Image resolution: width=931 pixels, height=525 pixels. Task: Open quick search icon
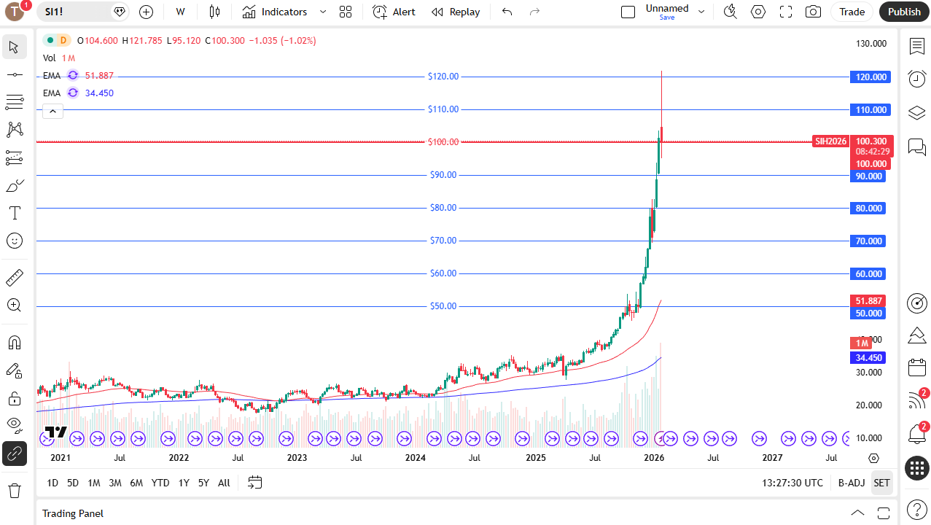(730, 12)
